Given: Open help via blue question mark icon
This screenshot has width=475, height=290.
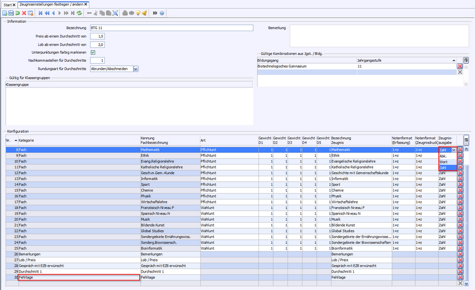Looking at the screenshot, I should tap(163, 13).
